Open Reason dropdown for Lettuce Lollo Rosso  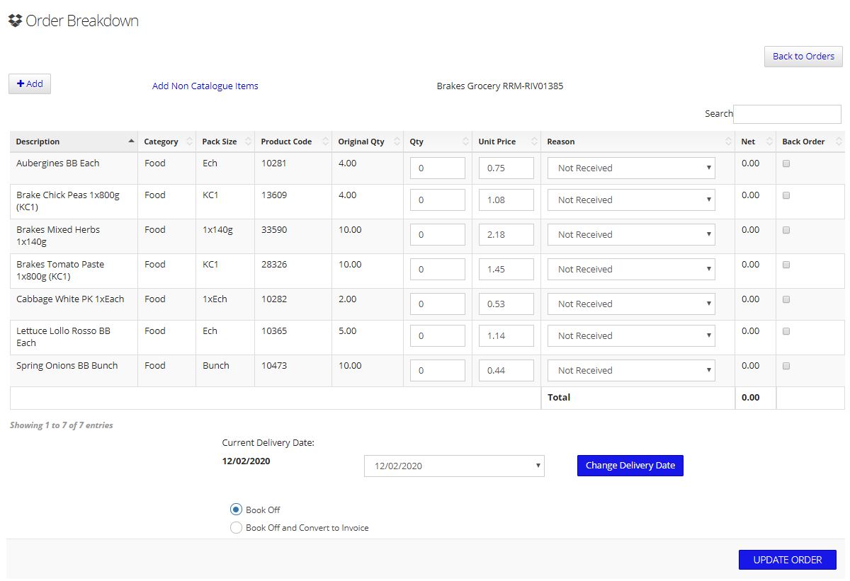pos(631,336)
